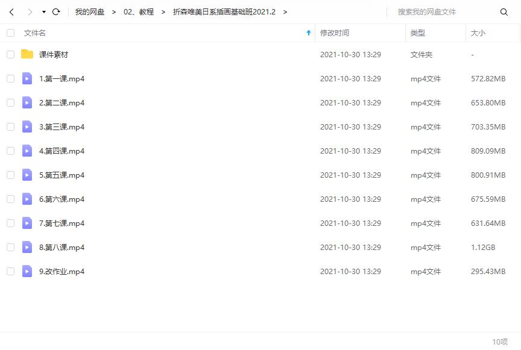Image resolution: width=521 pixels, height=350 pixels.
Task: Open the navigation history dropdown arrow
Action: (44, 12)
